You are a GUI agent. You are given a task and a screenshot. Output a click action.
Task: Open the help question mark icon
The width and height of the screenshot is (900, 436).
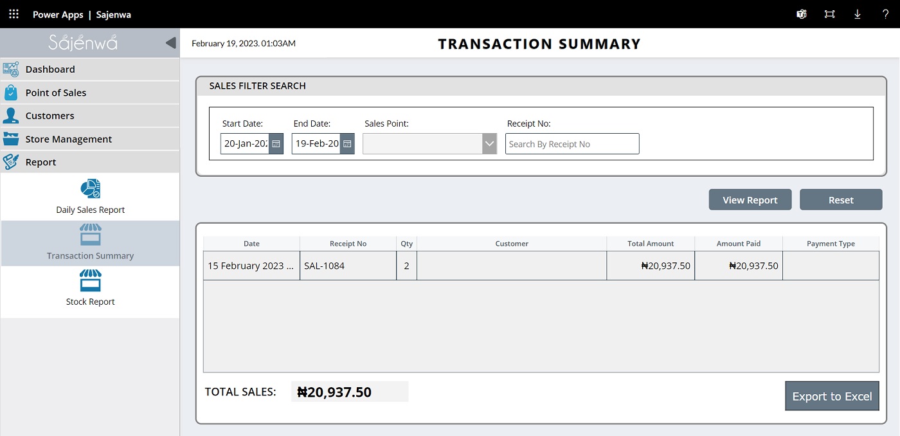(x=885, y=14)
